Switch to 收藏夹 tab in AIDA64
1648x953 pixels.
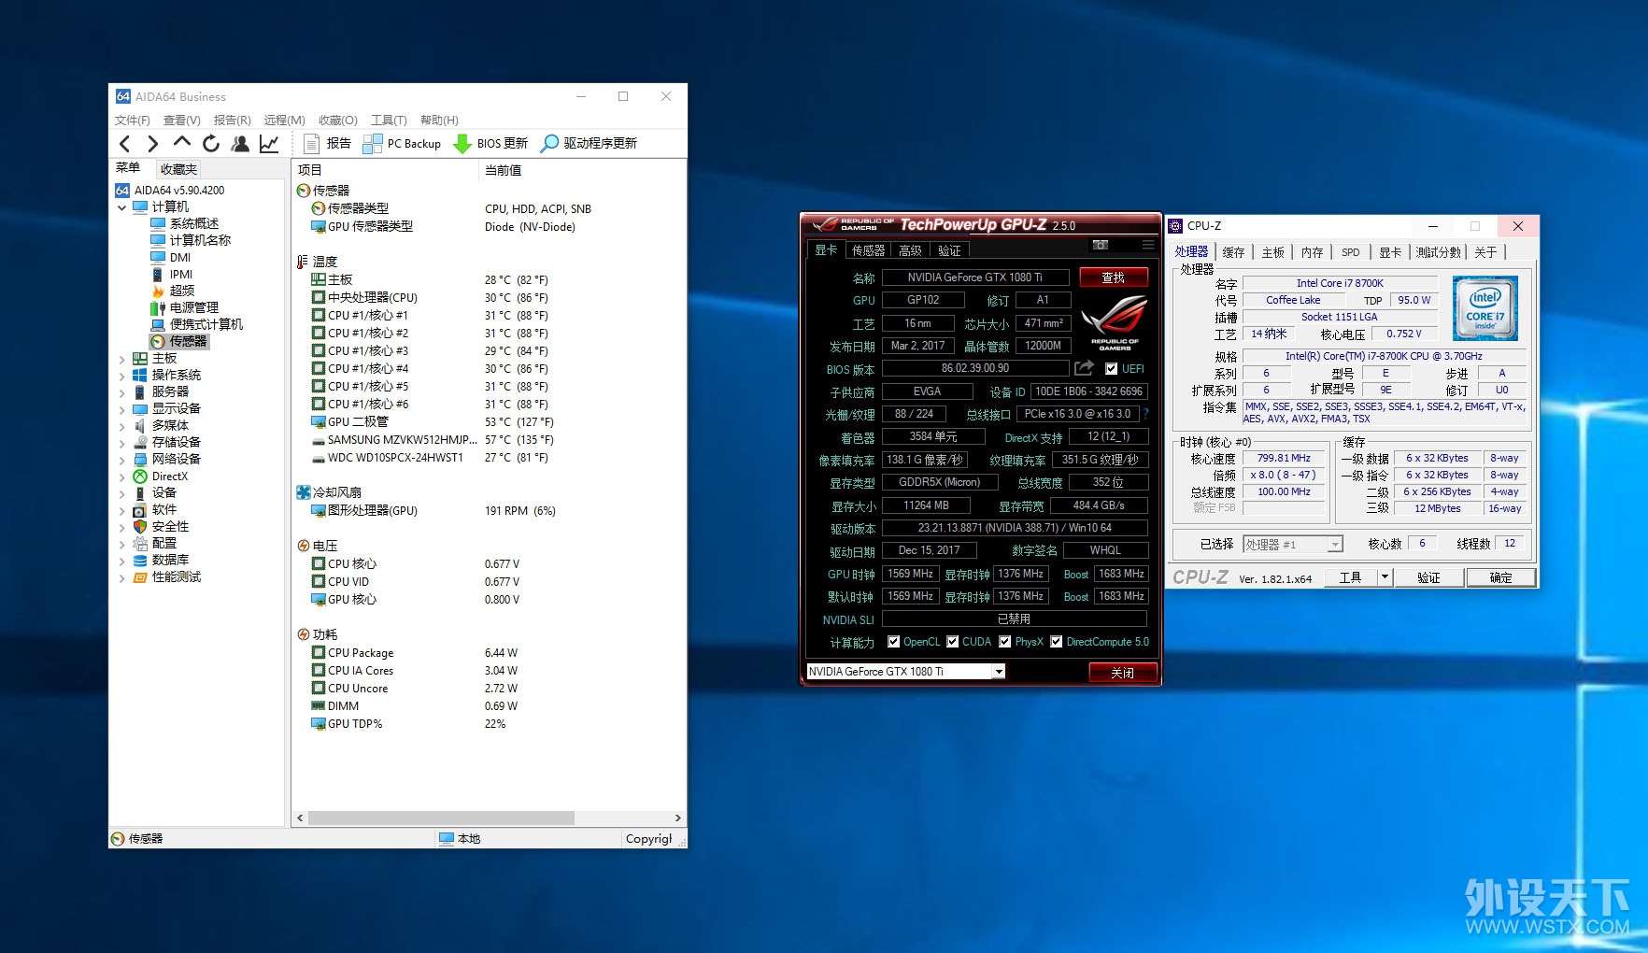tap(178, 169)
